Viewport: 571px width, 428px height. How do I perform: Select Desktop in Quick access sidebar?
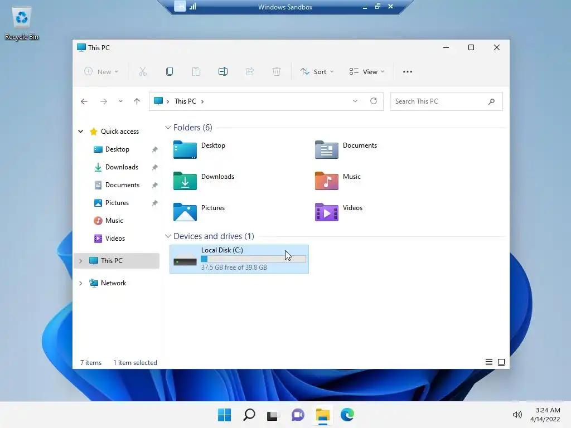(x=117, y=149)
